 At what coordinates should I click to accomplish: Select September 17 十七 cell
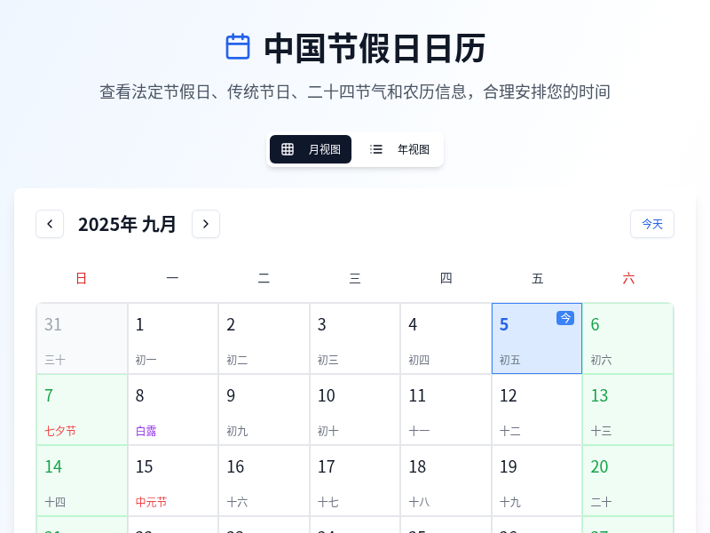pos(355,481)
